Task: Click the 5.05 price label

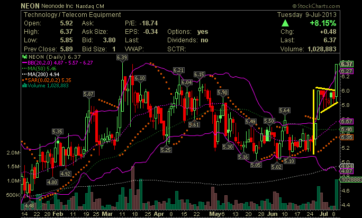Action: [x=256, y=165]
